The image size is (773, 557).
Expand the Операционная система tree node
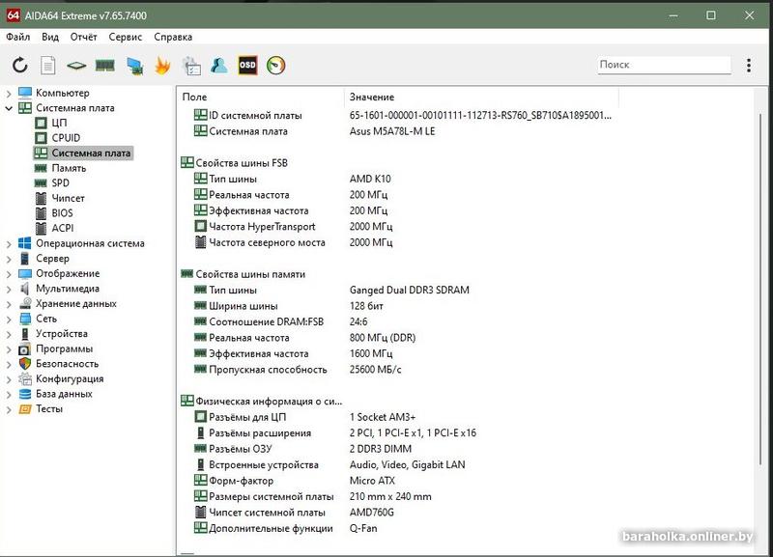click(9, 243)
